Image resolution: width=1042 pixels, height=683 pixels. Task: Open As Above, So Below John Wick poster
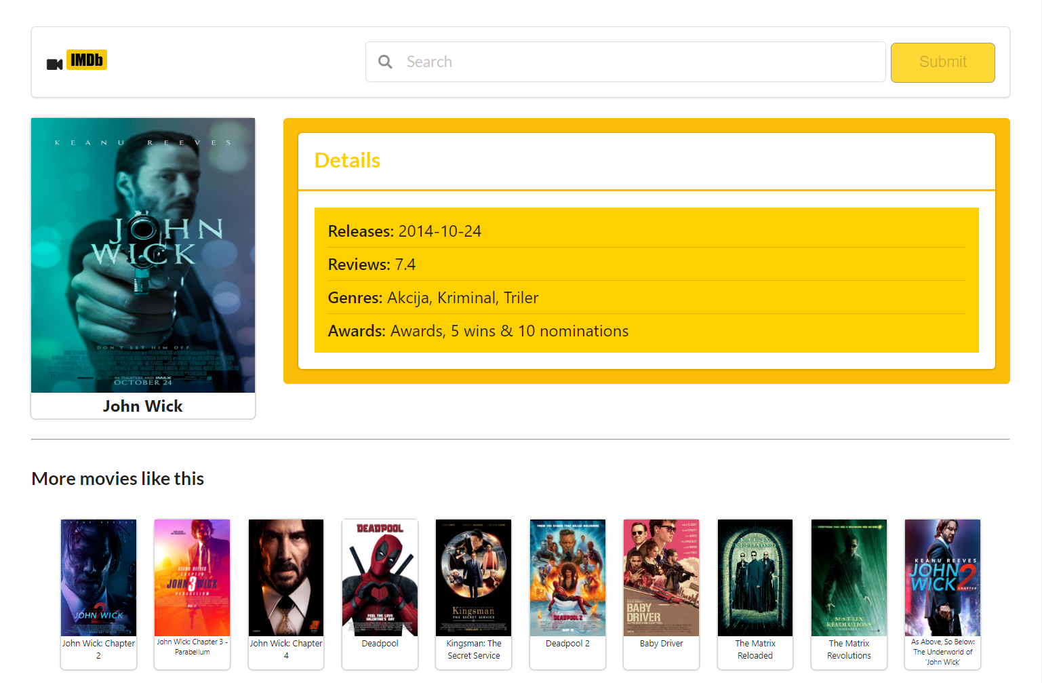coord(942,578)
